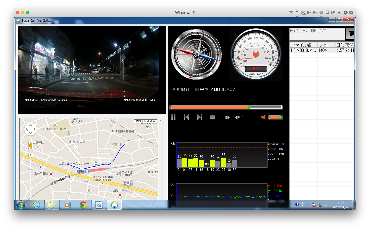Image resolution: width=370 pixels, height=230 pixels.
Task: Zoom in on the map with plus
Action: pyautogui.click(x=31, y=155)
